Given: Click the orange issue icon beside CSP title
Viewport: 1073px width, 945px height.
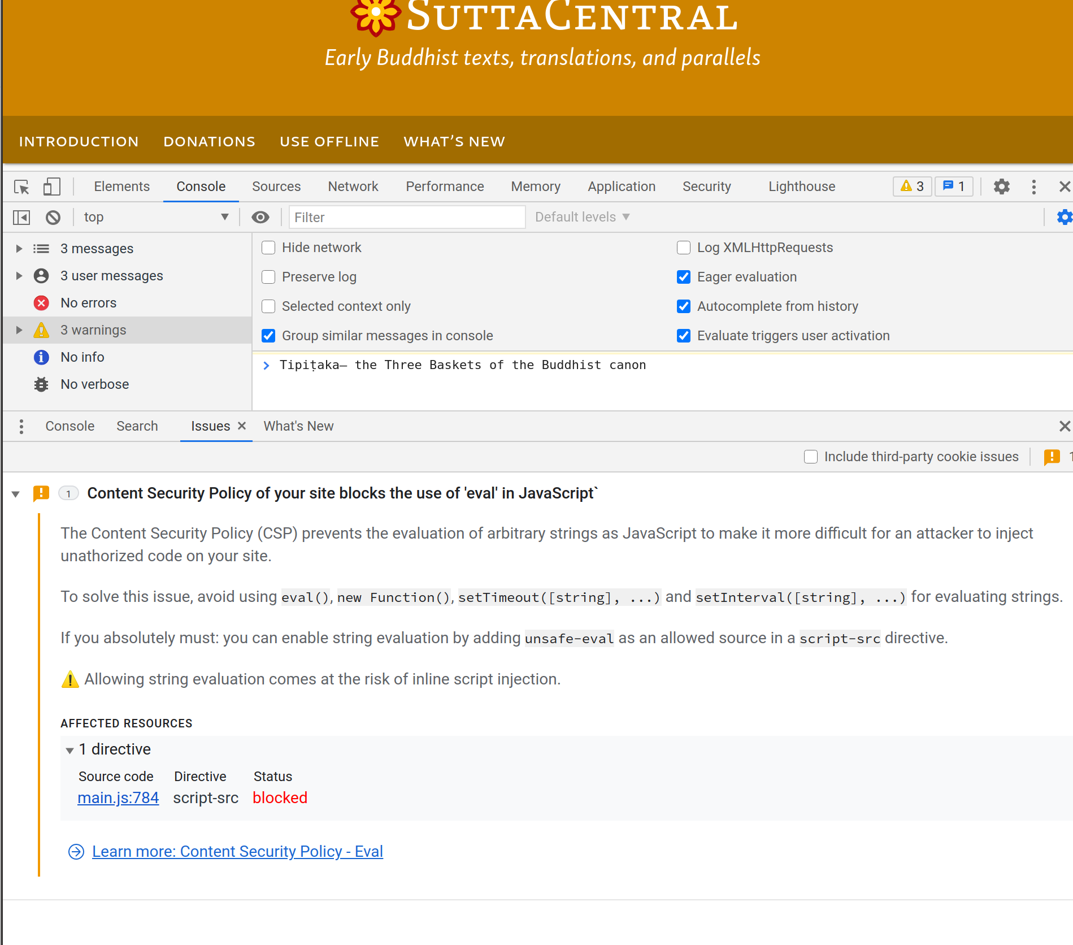Looking at the screenshot, I should click(x=41, y=493).
